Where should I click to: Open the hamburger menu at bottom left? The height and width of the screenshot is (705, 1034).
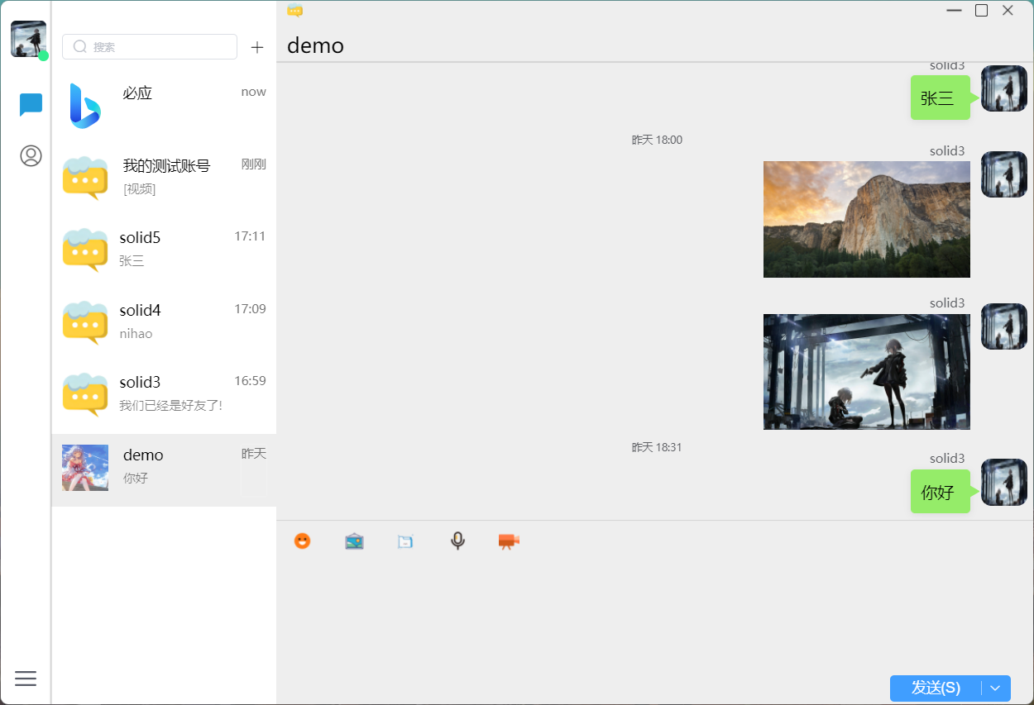(x=26, y=679)
